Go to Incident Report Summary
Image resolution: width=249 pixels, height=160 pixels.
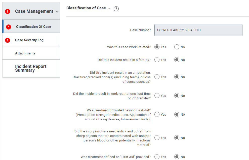click(x=31, y=68)
